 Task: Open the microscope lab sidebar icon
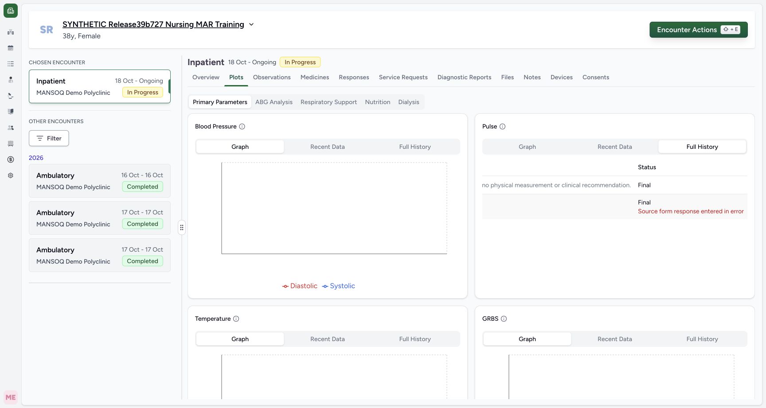point(11,96)
